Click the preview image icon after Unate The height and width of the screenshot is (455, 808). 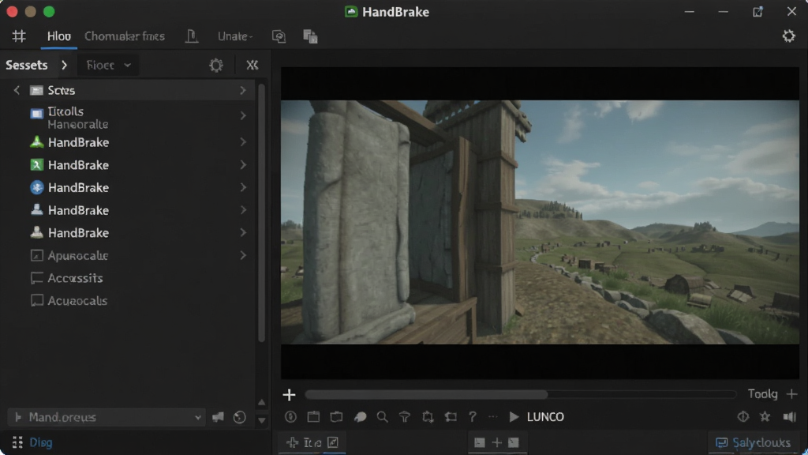pyautogui.click(x=279, y=36)
